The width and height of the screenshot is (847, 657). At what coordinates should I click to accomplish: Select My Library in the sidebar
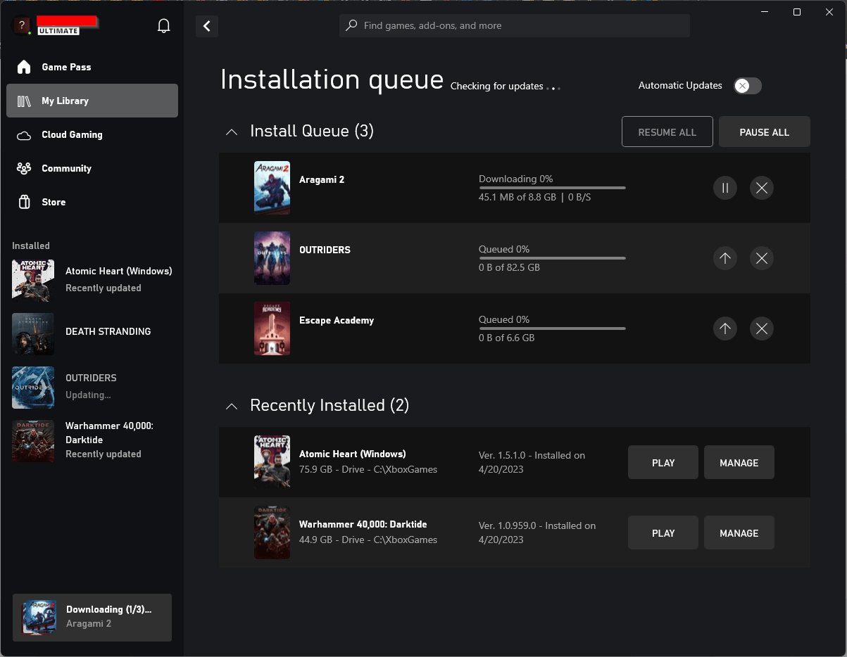(92, 101)
